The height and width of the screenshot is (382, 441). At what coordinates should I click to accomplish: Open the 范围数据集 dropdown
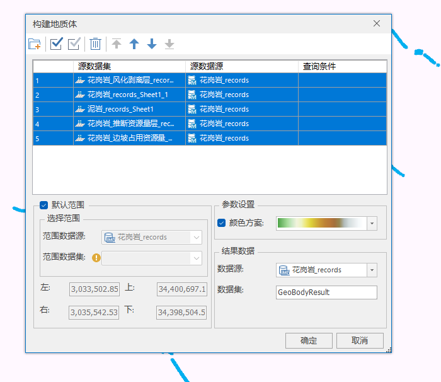click(x=197, y=258)
